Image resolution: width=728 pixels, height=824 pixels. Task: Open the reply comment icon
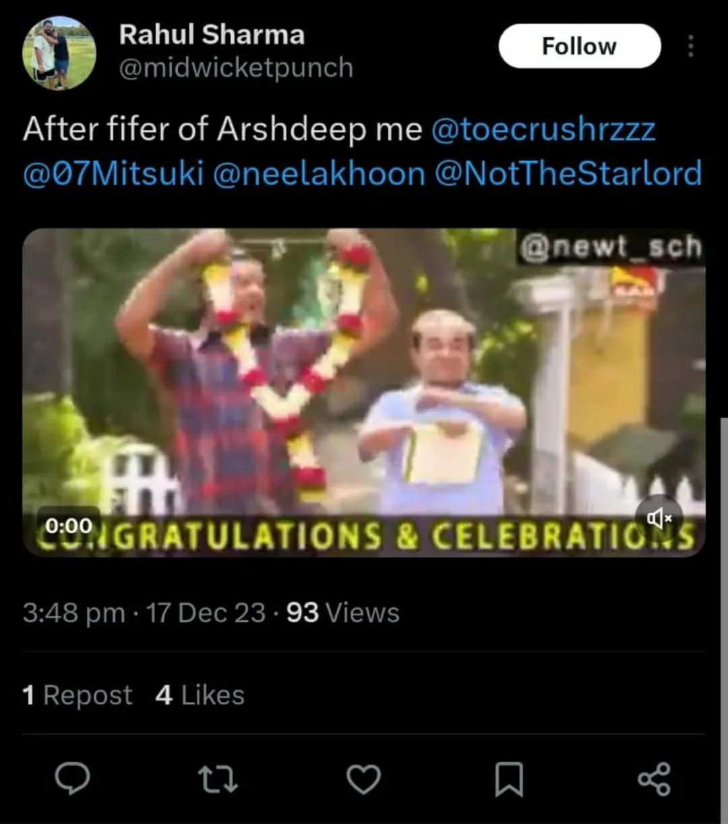tap(72, 779)
